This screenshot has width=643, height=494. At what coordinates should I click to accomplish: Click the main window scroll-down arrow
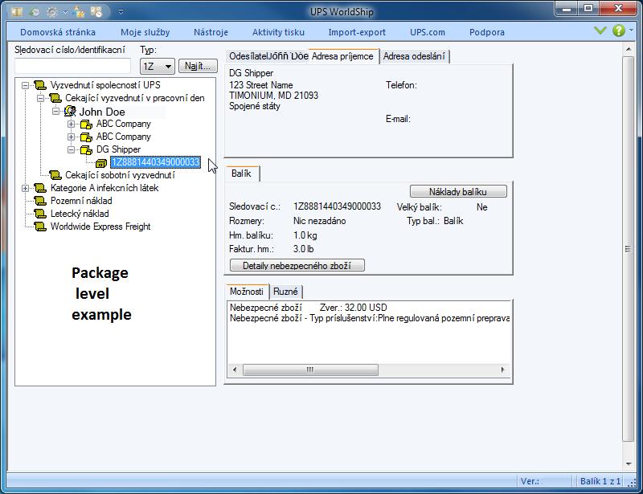click(629, 464)
